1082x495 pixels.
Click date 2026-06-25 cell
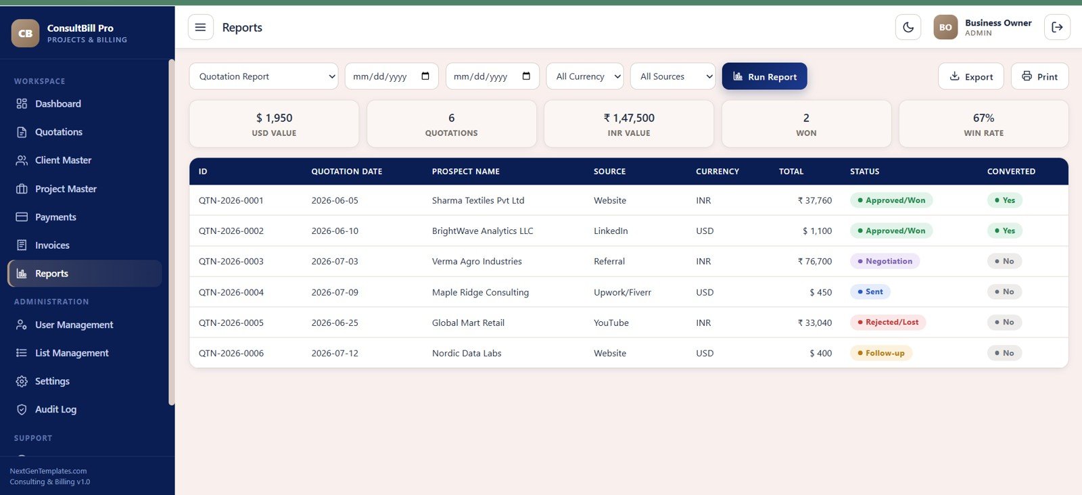coord(335,323)
